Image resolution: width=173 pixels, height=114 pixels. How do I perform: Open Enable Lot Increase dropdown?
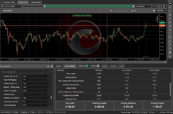pos(36,98)
